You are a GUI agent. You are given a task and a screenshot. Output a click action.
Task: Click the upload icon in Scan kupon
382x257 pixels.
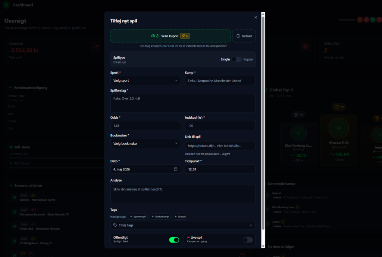158,36
